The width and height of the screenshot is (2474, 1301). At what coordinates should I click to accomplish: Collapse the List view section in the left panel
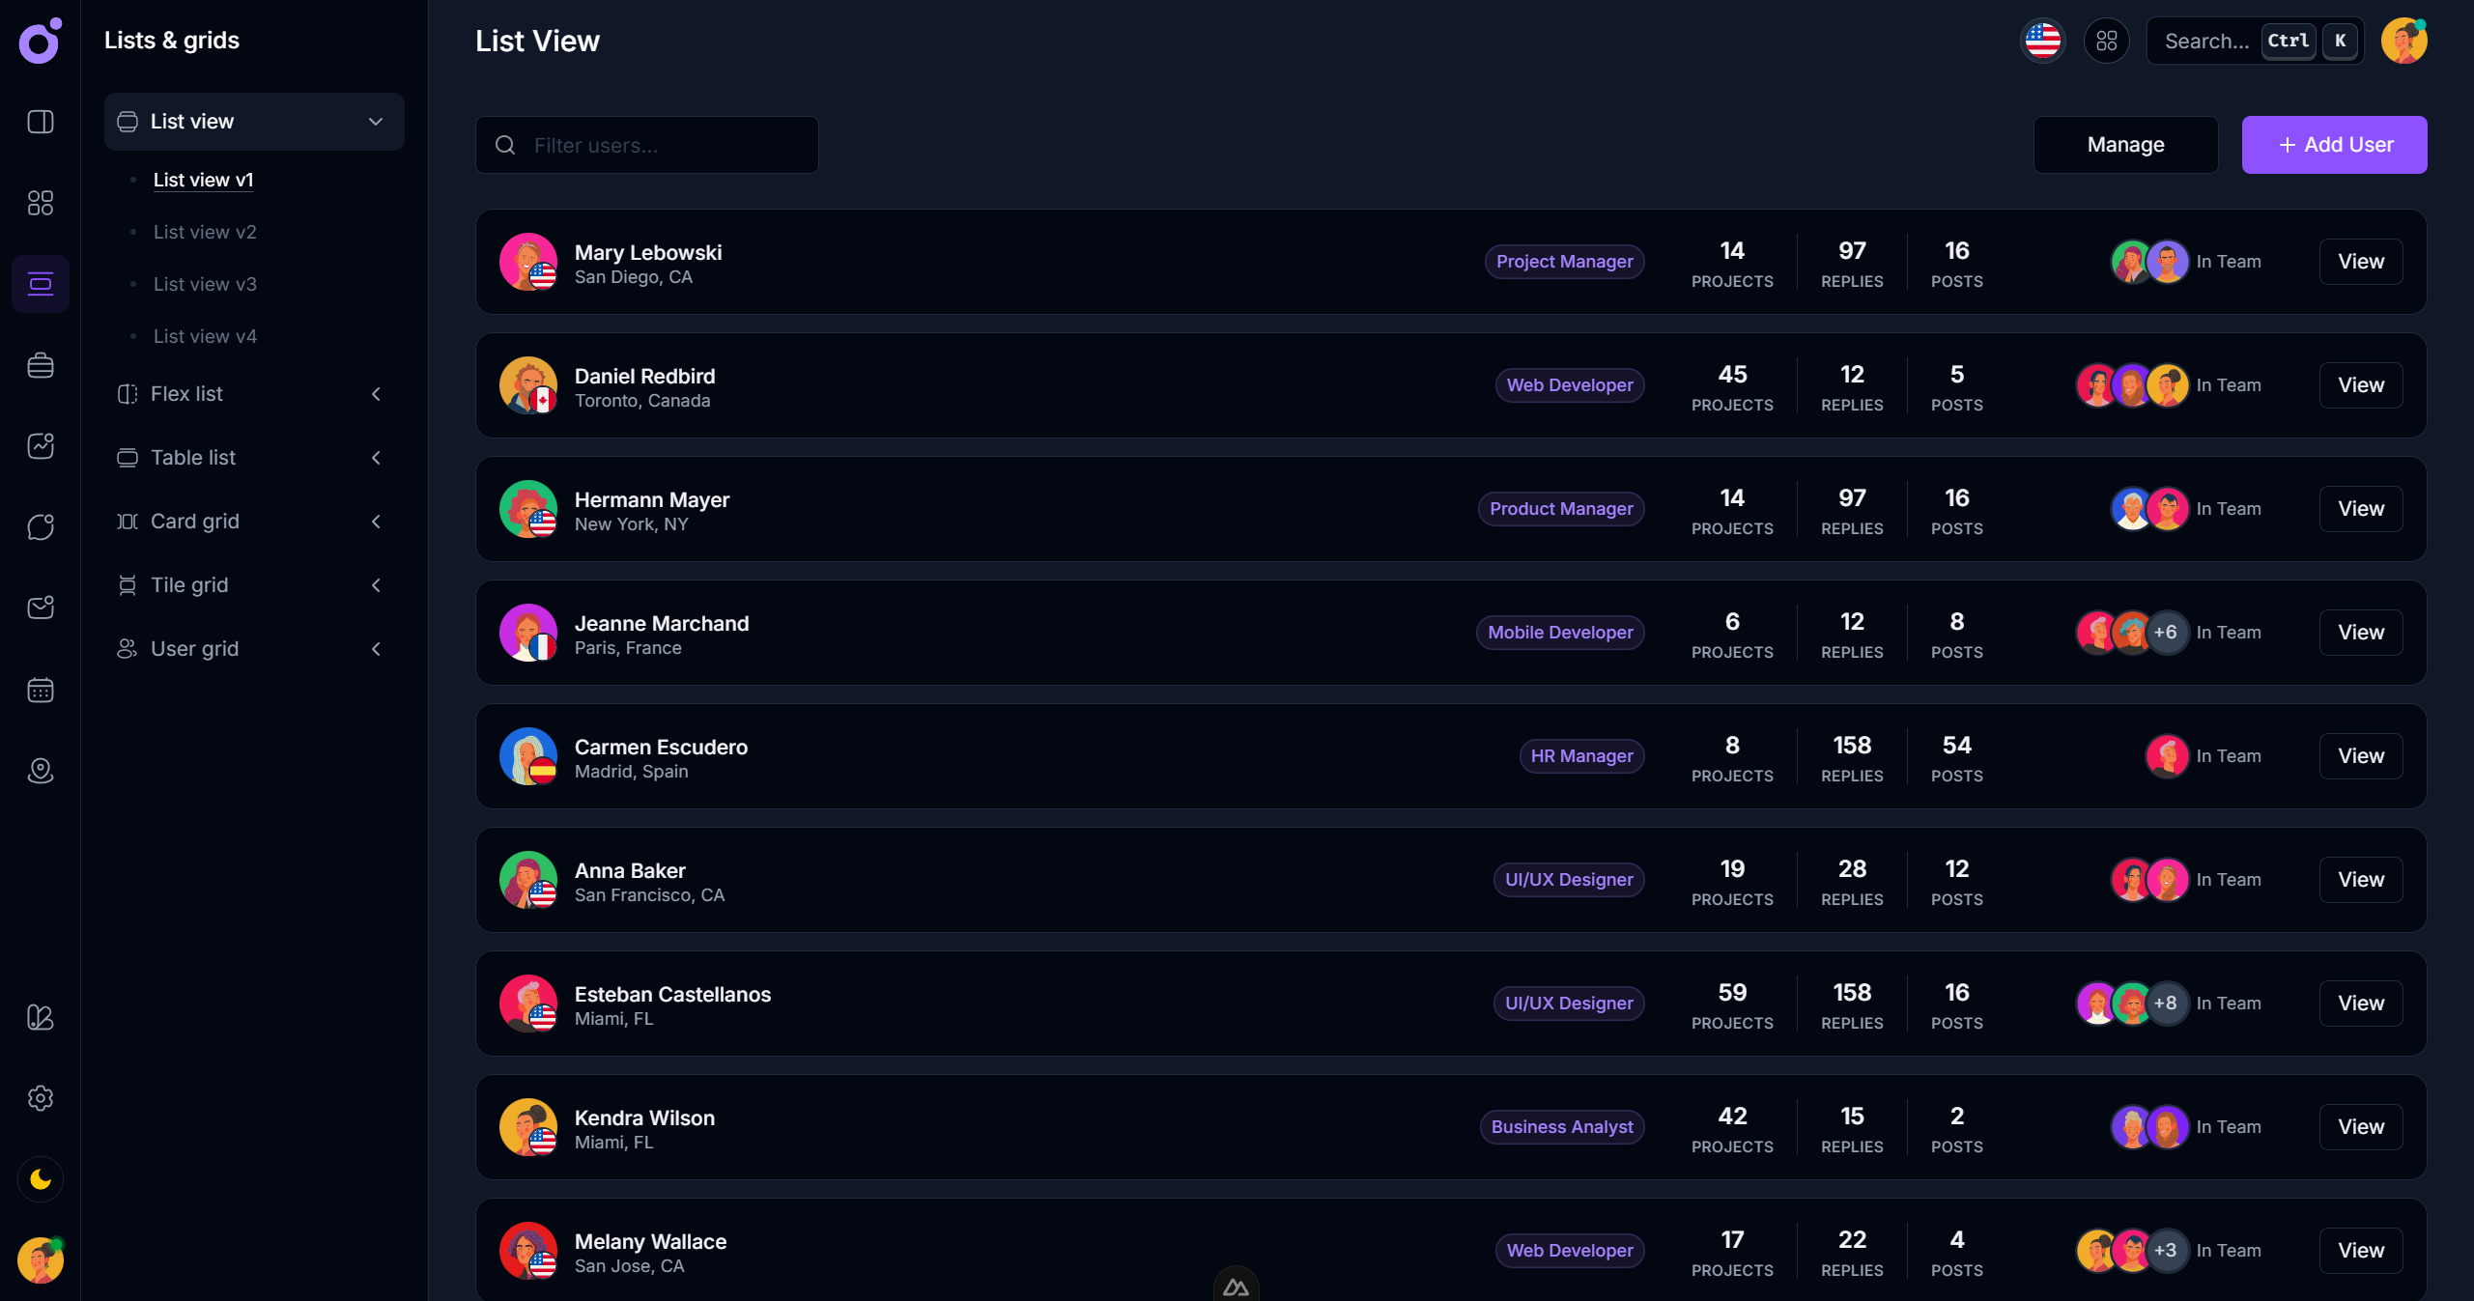(x=376, y=122)
